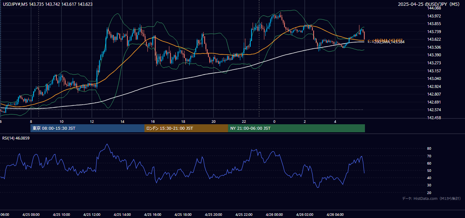
Task: Click hour label 14 on price chart time axis
Action: click(x=122, y=121)
